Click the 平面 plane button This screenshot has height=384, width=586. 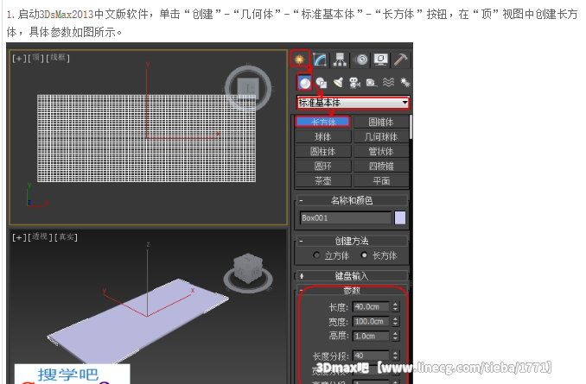pos(381,180)
